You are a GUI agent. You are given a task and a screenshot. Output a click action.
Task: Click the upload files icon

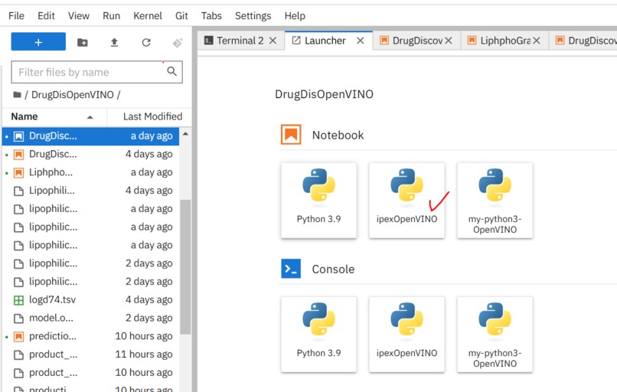click(114, 42)
